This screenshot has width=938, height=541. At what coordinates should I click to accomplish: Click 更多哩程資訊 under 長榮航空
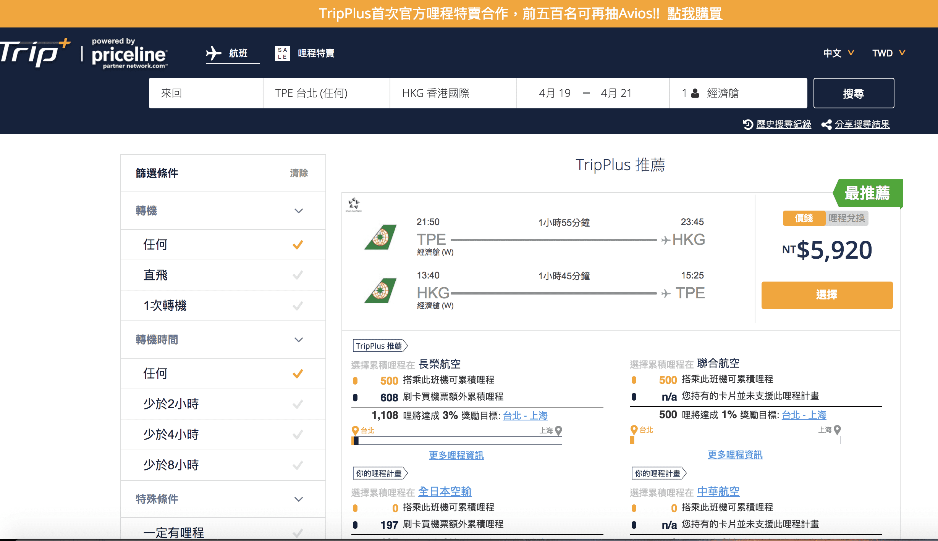coord(456,455)
